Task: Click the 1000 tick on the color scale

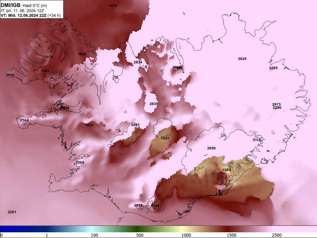Action: tap(186, 235)
